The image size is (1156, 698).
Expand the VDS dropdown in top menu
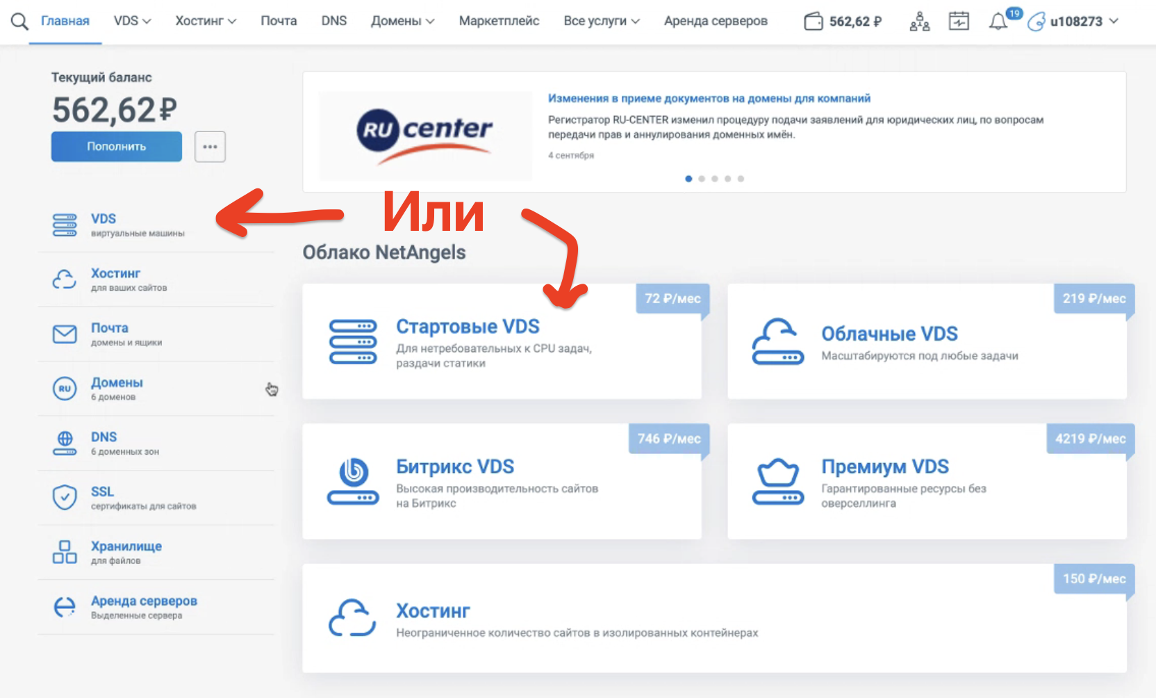pyautogui.click(x=132, y=22)
